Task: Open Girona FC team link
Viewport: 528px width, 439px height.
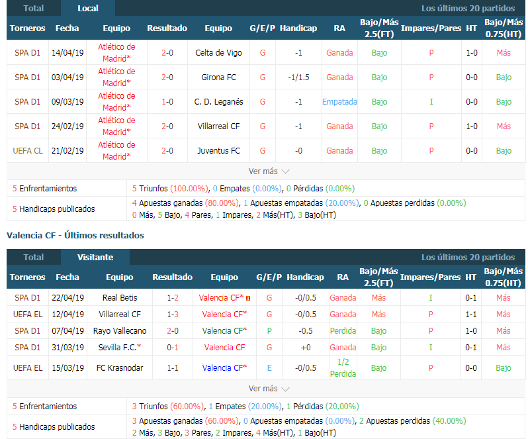Action: pyautogui.click(x=218, y=77)
